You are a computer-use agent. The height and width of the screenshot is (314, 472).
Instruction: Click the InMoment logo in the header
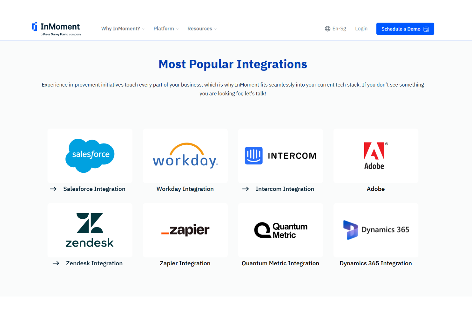pyautogui.click(x=56, y=29)
